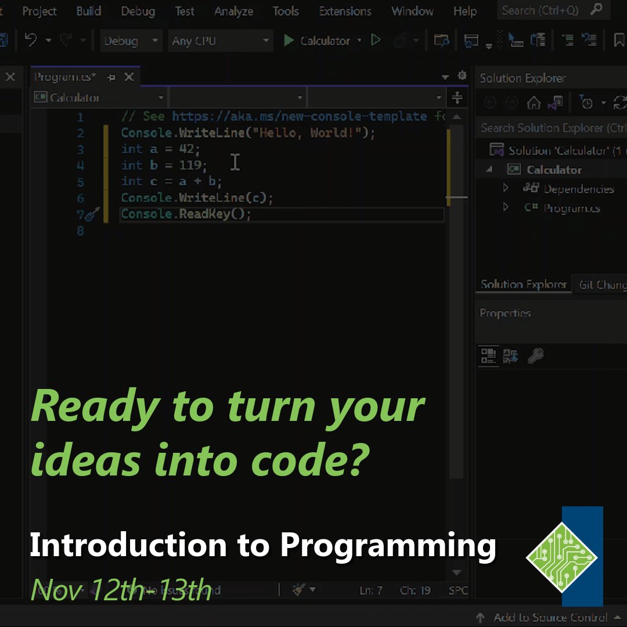Open the Any CPU platform dropdown
This screenshot has width=627, height=627.
(x=221, y=41)
